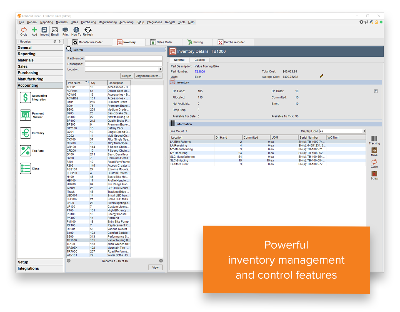Open the Class module icon

click(x=25, y=168)
